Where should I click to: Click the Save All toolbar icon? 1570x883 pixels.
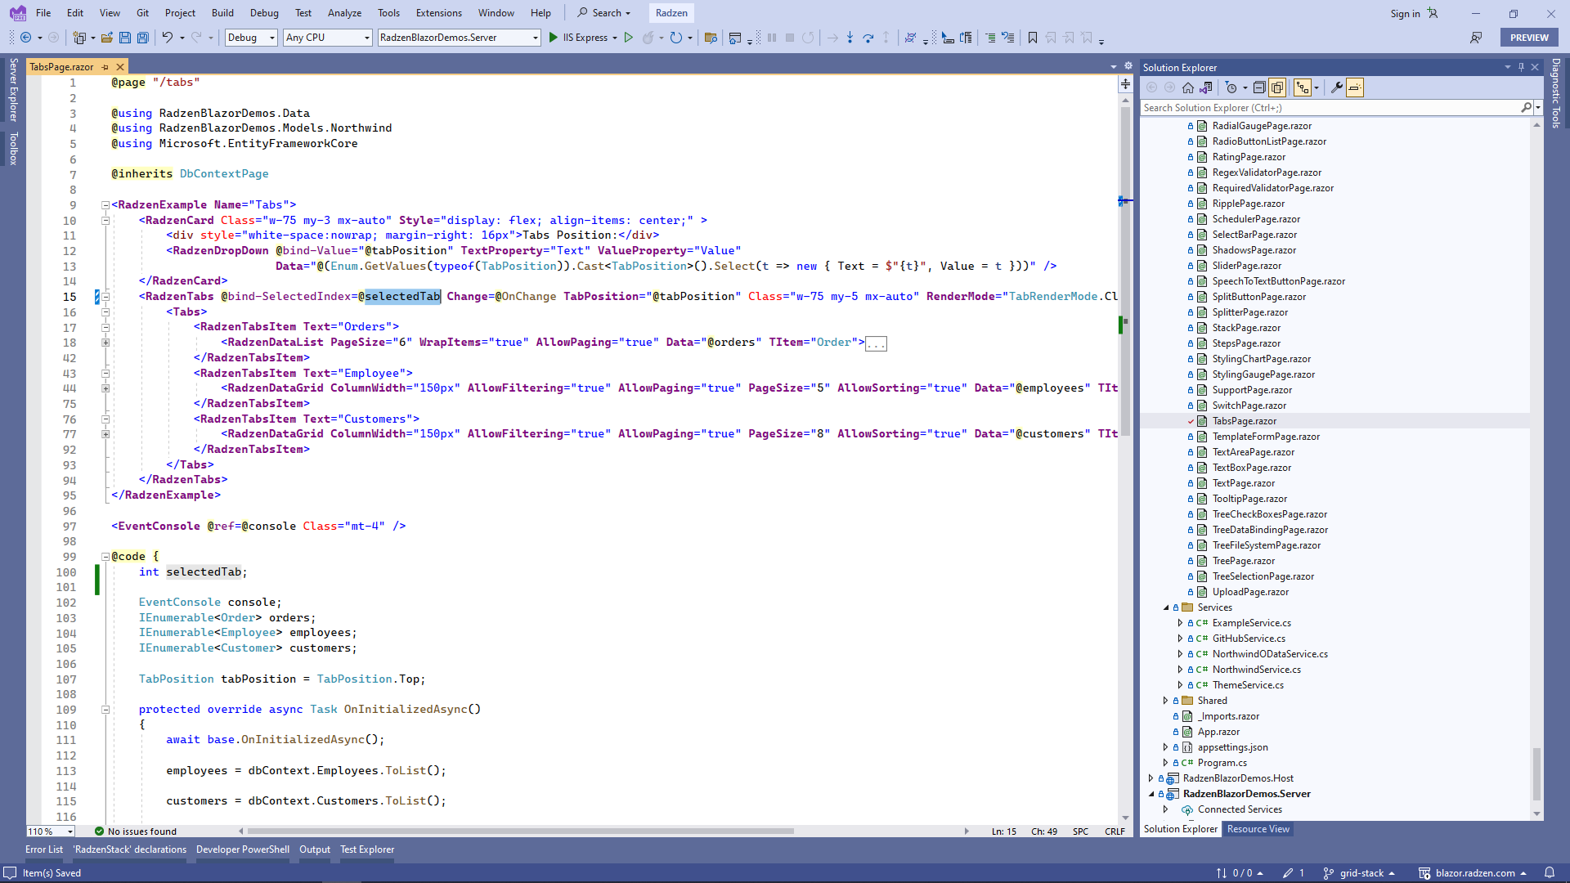(x=142, y=38)
